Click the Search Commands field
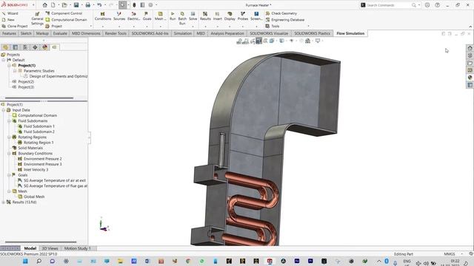The image size is (474, 266). tap(388, 5)
